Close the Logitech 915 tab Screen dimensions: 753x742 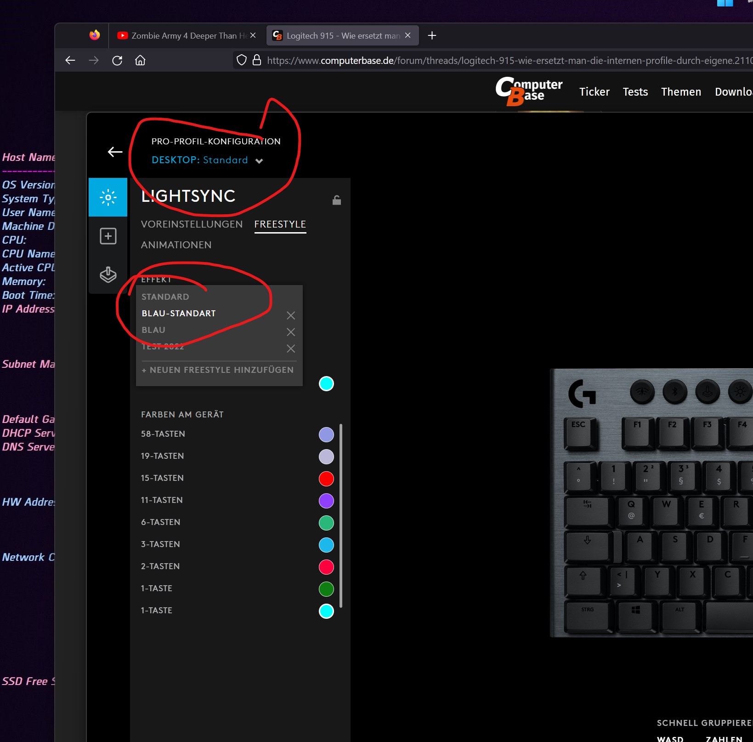click(408, 35)
